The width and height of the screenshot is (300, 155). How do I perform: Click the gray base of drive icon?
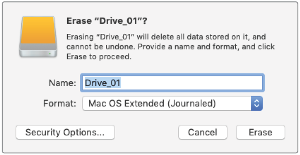pos(38,51)
